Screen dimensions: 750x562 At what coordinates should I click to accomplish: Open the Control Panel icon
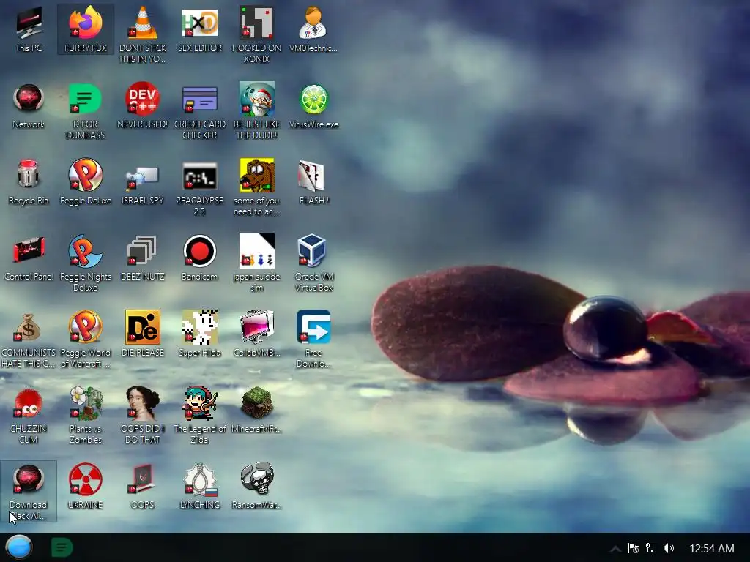pyautogui.click(x=29, y=258)
